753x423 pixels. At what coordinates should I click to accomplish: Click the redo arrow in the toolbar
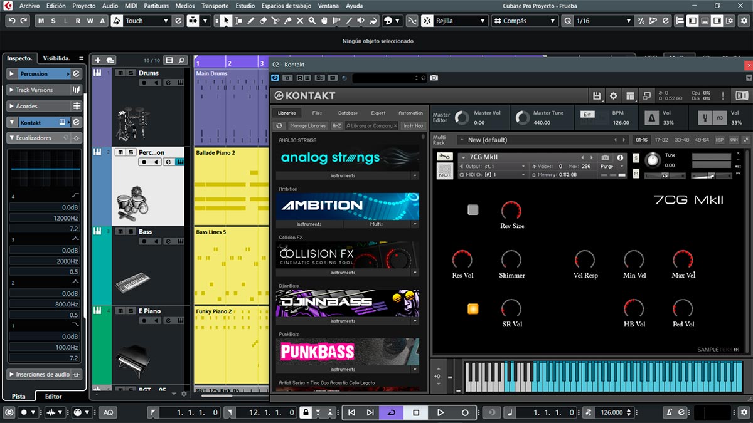point(23,21)
